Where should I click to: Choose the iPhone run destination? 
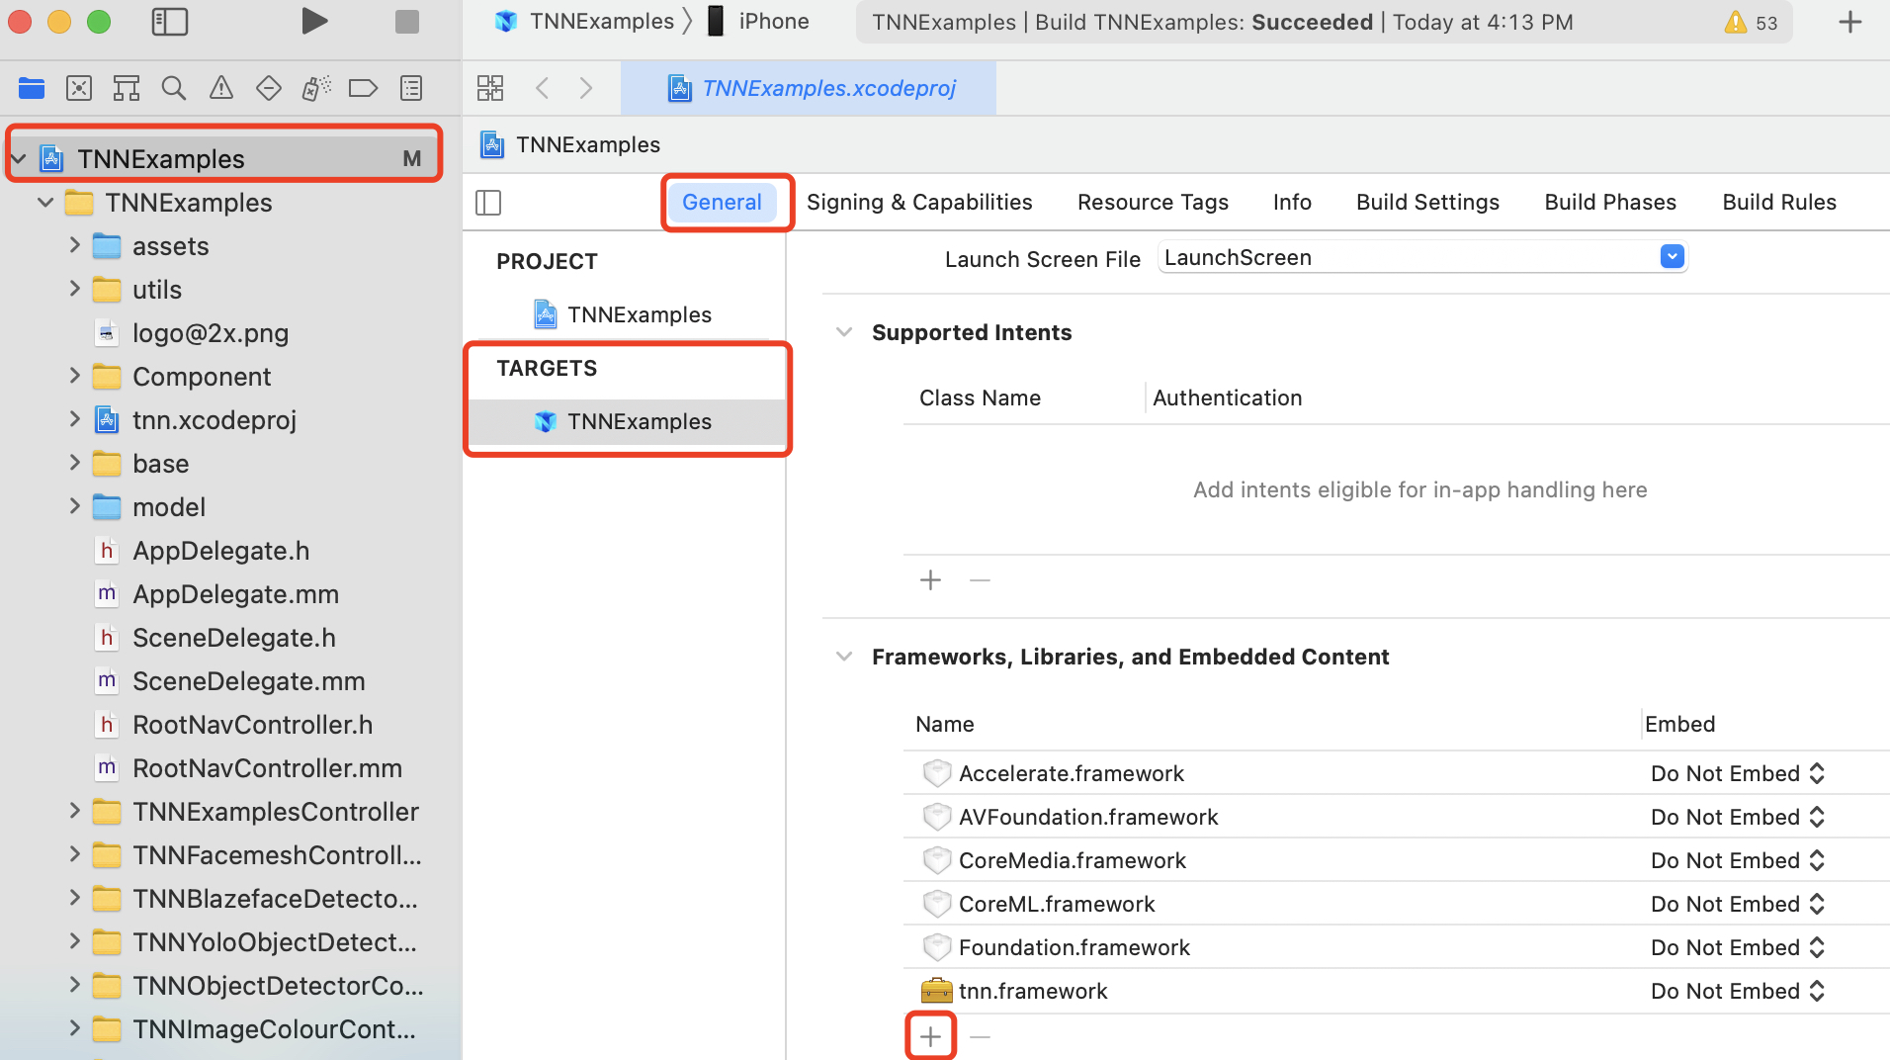click(x=758, y=21)
